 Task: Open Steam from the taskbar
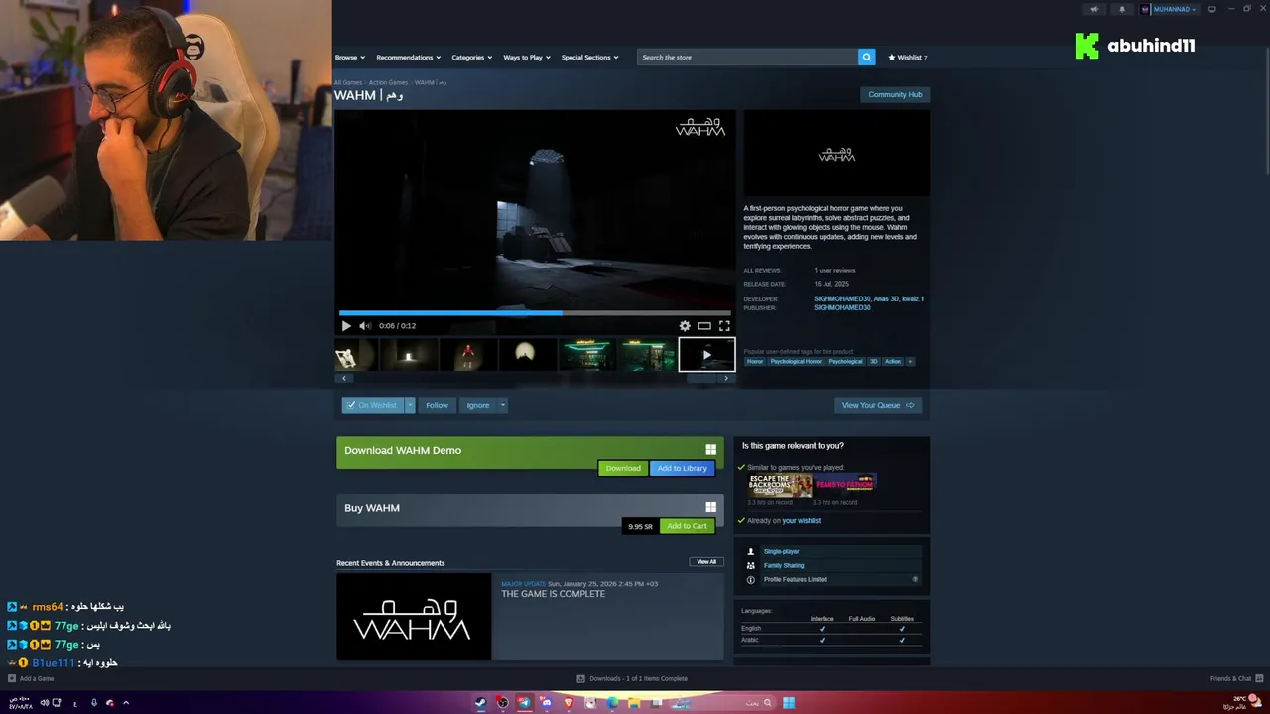(x=480, y=703)
